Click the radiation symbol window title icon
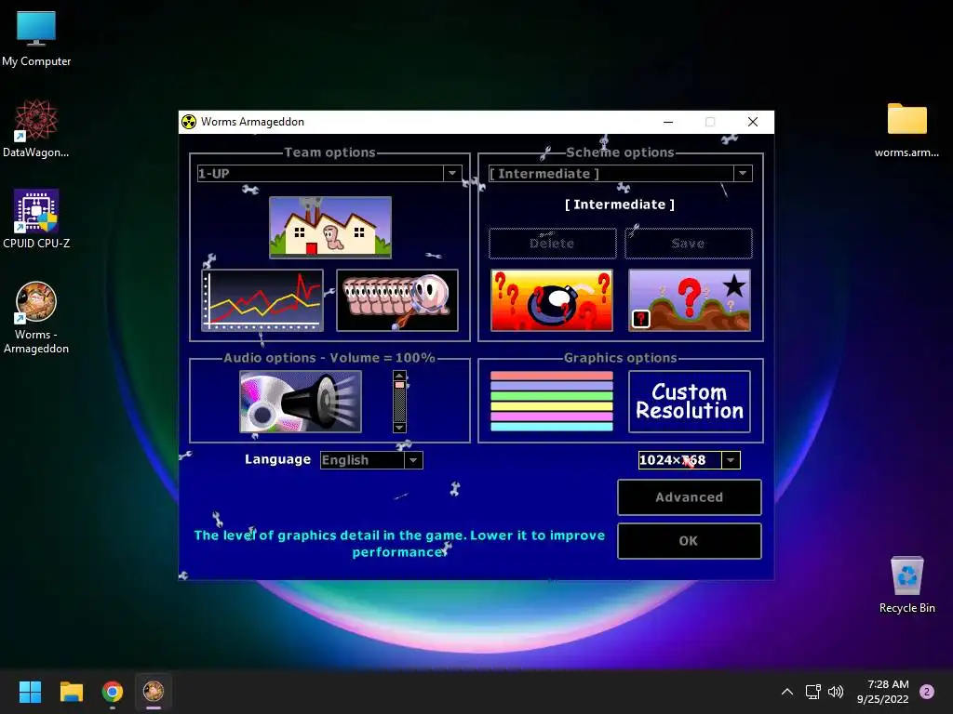Image resolution: width=953 pixels, height=714 pixels. [189, 122]
